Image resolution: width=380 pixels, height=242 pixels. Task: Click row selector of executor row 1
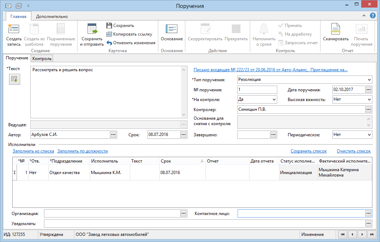tap(14, 172)
